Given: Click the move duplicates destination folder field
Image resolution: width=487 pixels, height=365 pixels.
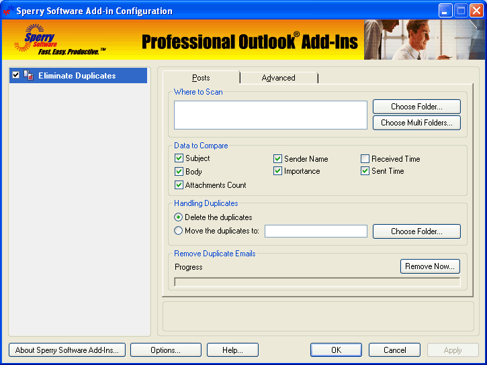Looking at the screenshot, I should pyautogui.click(x=316, y=231).
